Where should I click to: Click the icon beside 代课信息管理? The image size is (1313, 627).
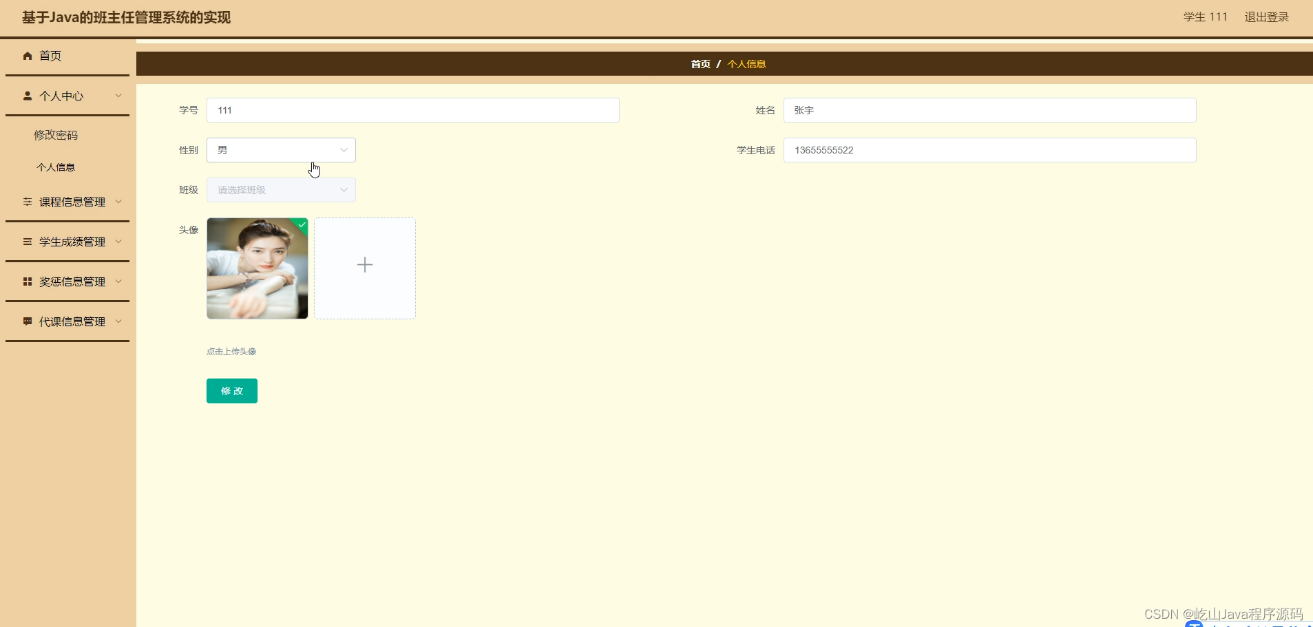[x=27, y=321]
